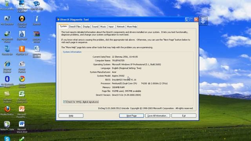251x141 pixels.
Task: Switch to the Input tab
Action: click(111, 27)
